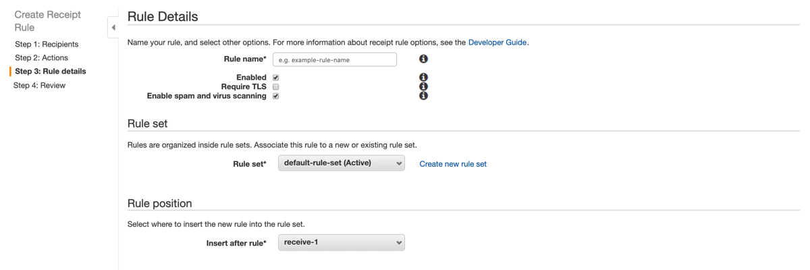Open the Rule set dropdown
The height and width of the screenshot is (270, 810).
(341, 163)
